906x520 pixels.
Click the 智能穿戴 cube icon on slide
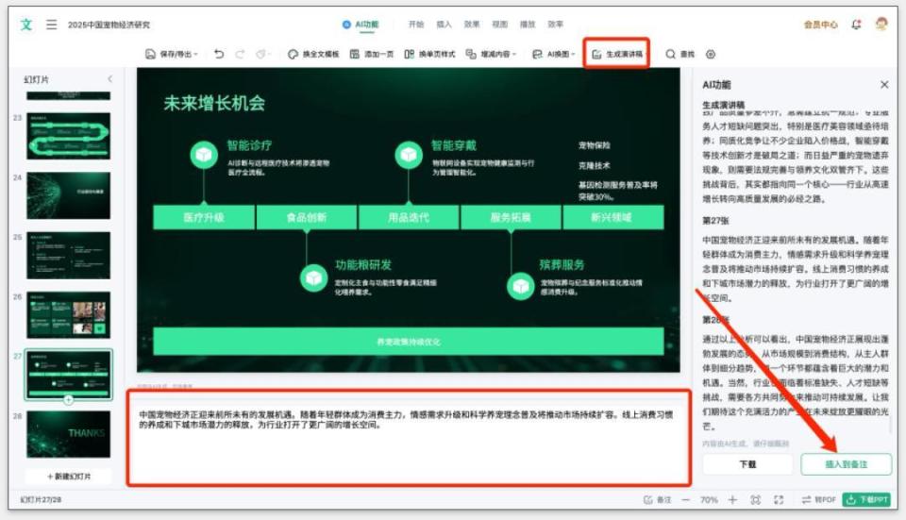pyautogui.click(x=409, y=155)
